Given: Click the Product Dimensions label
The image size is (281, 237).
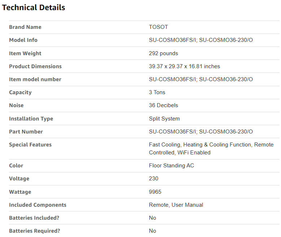Looking at the screenshot, I should (35, 66).
